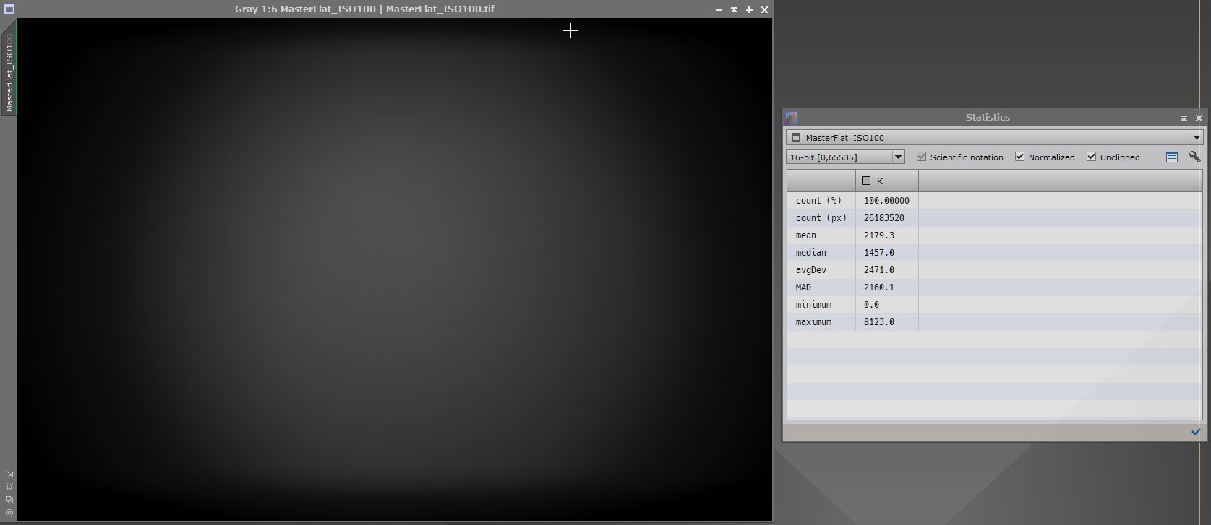Shade the Statistics window with its roll-up button
The image size is (1211, 525).
coord(1184,118)
